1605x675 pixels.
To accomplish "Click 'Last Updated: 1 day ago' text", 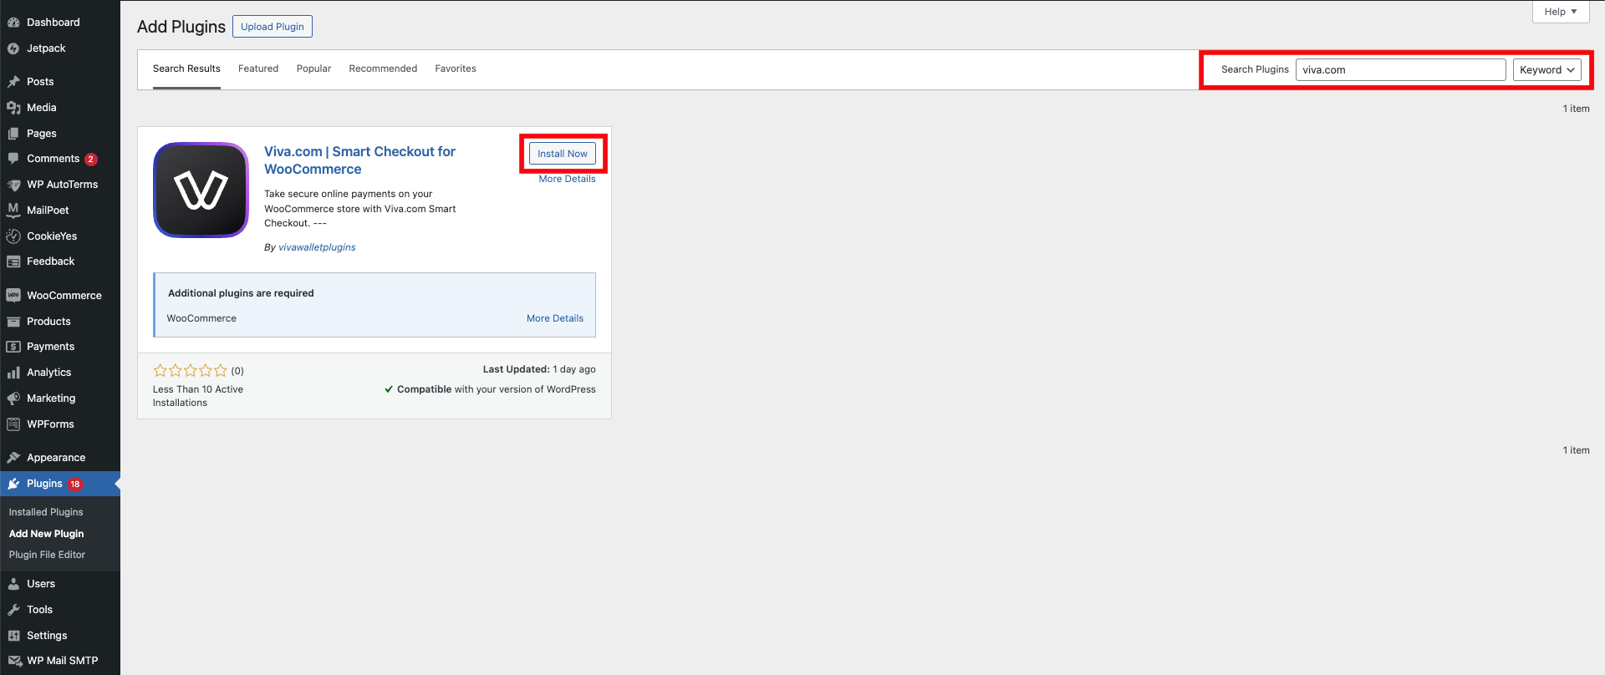I will tap(539, 369).
